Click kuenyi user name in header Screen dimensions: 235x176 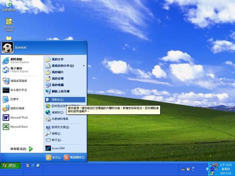(21, 47)
